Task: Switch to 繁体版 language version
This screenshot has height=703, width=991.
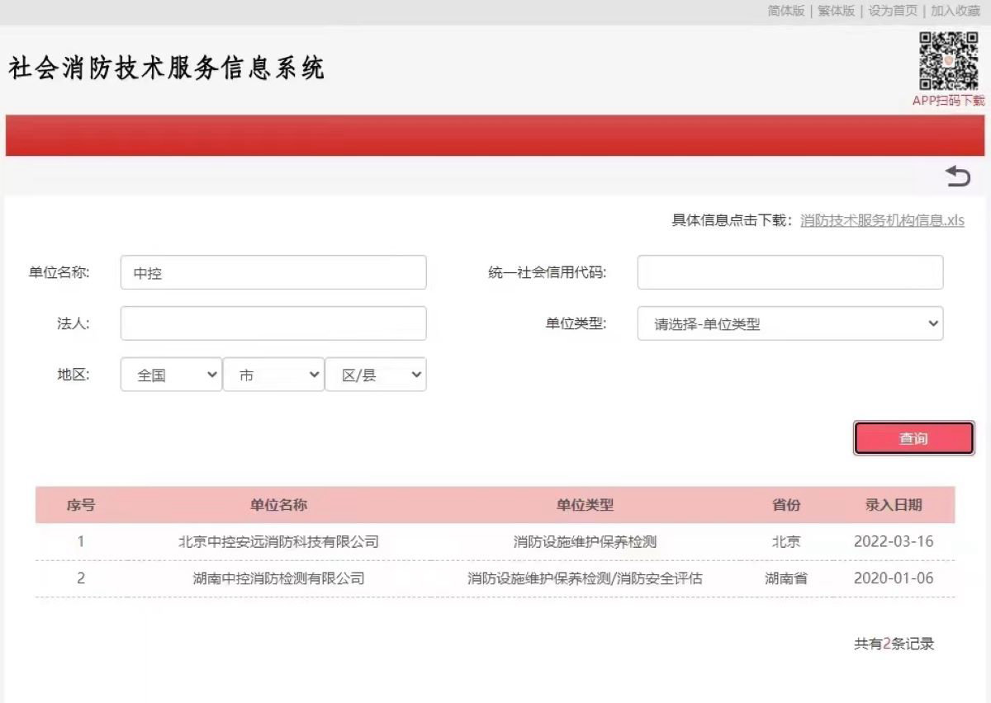Action: [x=837, y=11]
